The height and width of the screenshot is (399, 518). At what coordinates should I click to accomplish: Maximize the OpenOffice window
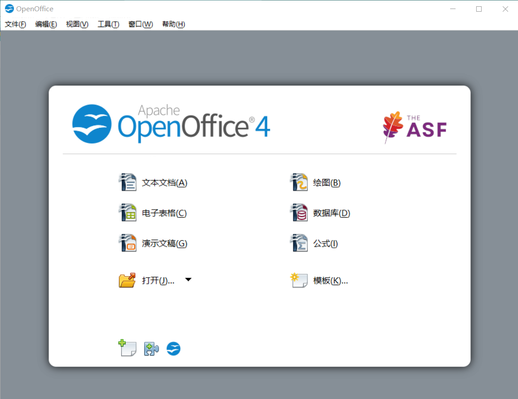point(479,9)
